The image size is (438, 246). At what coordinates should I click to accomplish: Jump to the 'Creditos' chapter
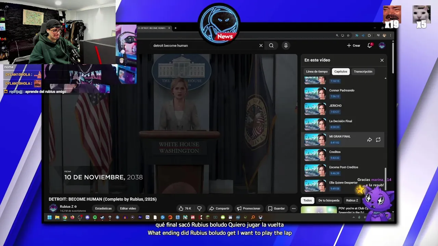pos(343,155)
